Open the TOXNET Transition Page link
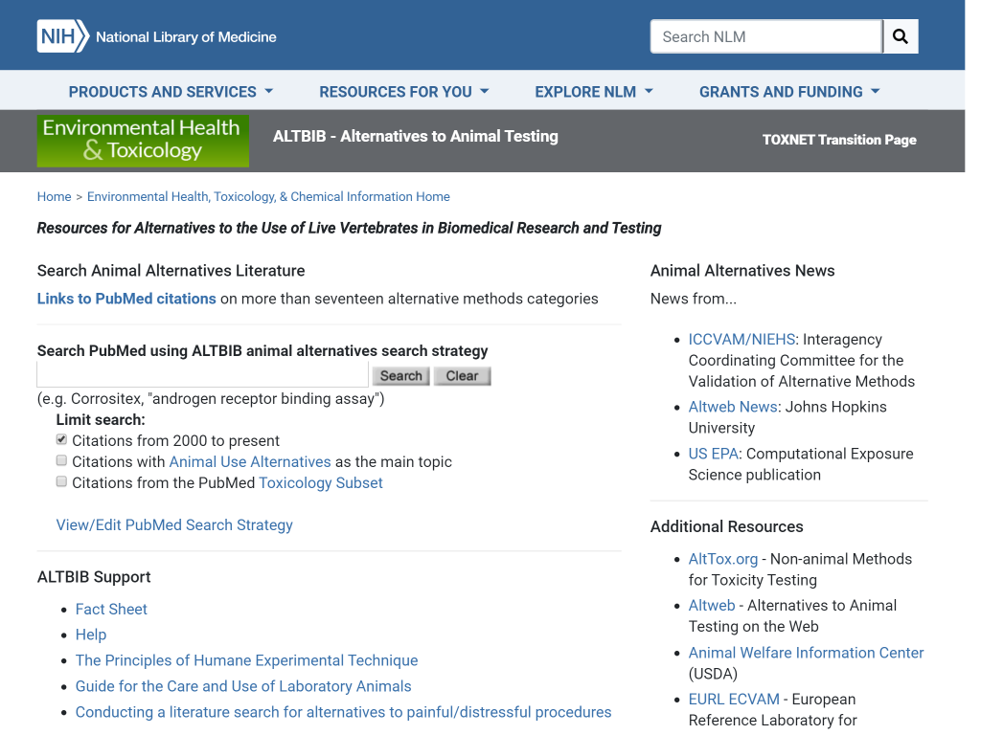This screenshot has width=981, height=735. point(839,140)
